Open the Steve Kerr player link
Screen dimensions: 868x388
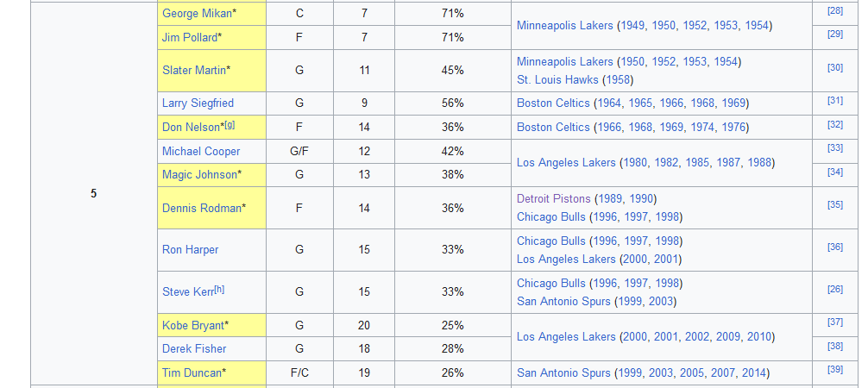(187, 292)
